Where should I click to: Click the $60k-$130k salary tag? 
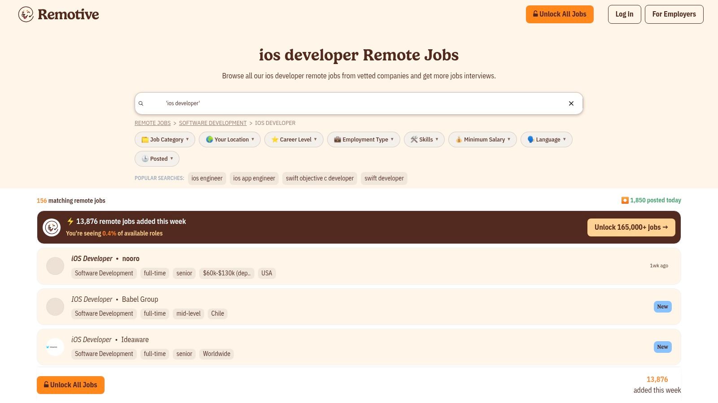227,273
